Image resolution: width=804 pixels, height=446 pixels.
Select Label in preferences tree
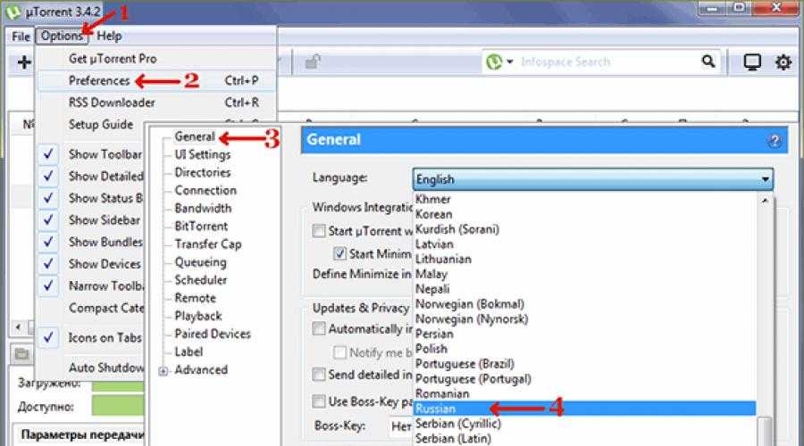tap(188, 351)
